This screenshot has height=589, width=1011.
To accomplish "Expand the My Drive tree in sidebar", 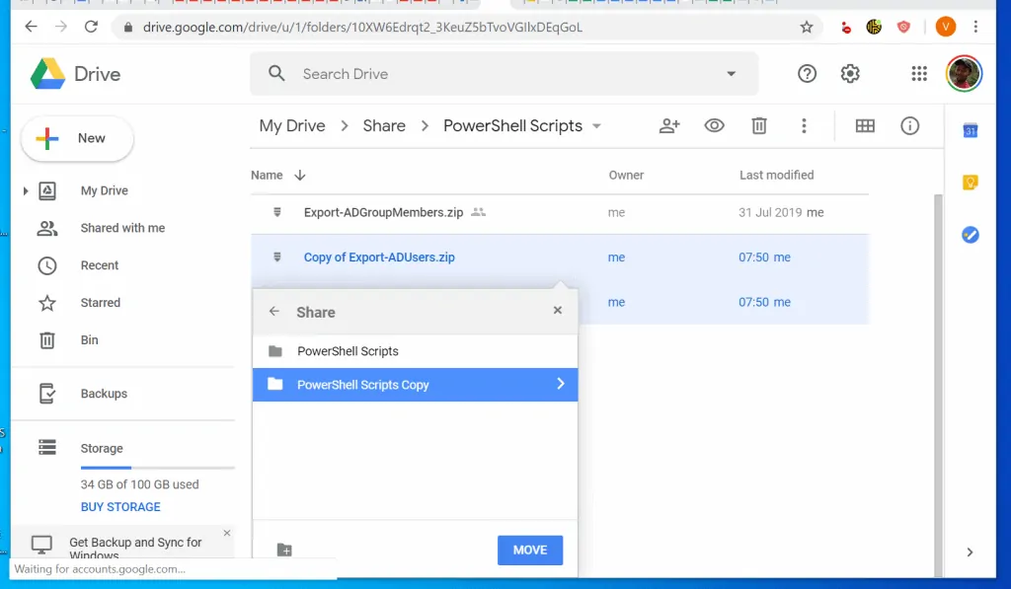I will [x=26, y=191].
